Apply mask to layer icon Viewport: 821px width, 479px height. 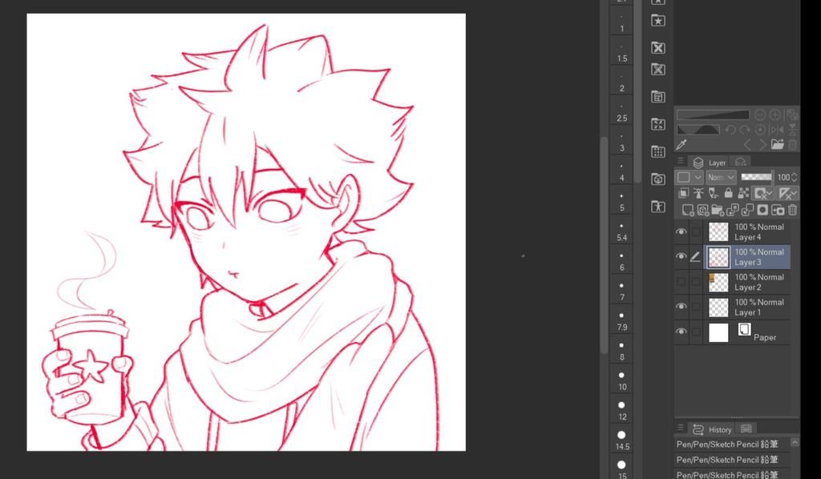click(778, 210)
